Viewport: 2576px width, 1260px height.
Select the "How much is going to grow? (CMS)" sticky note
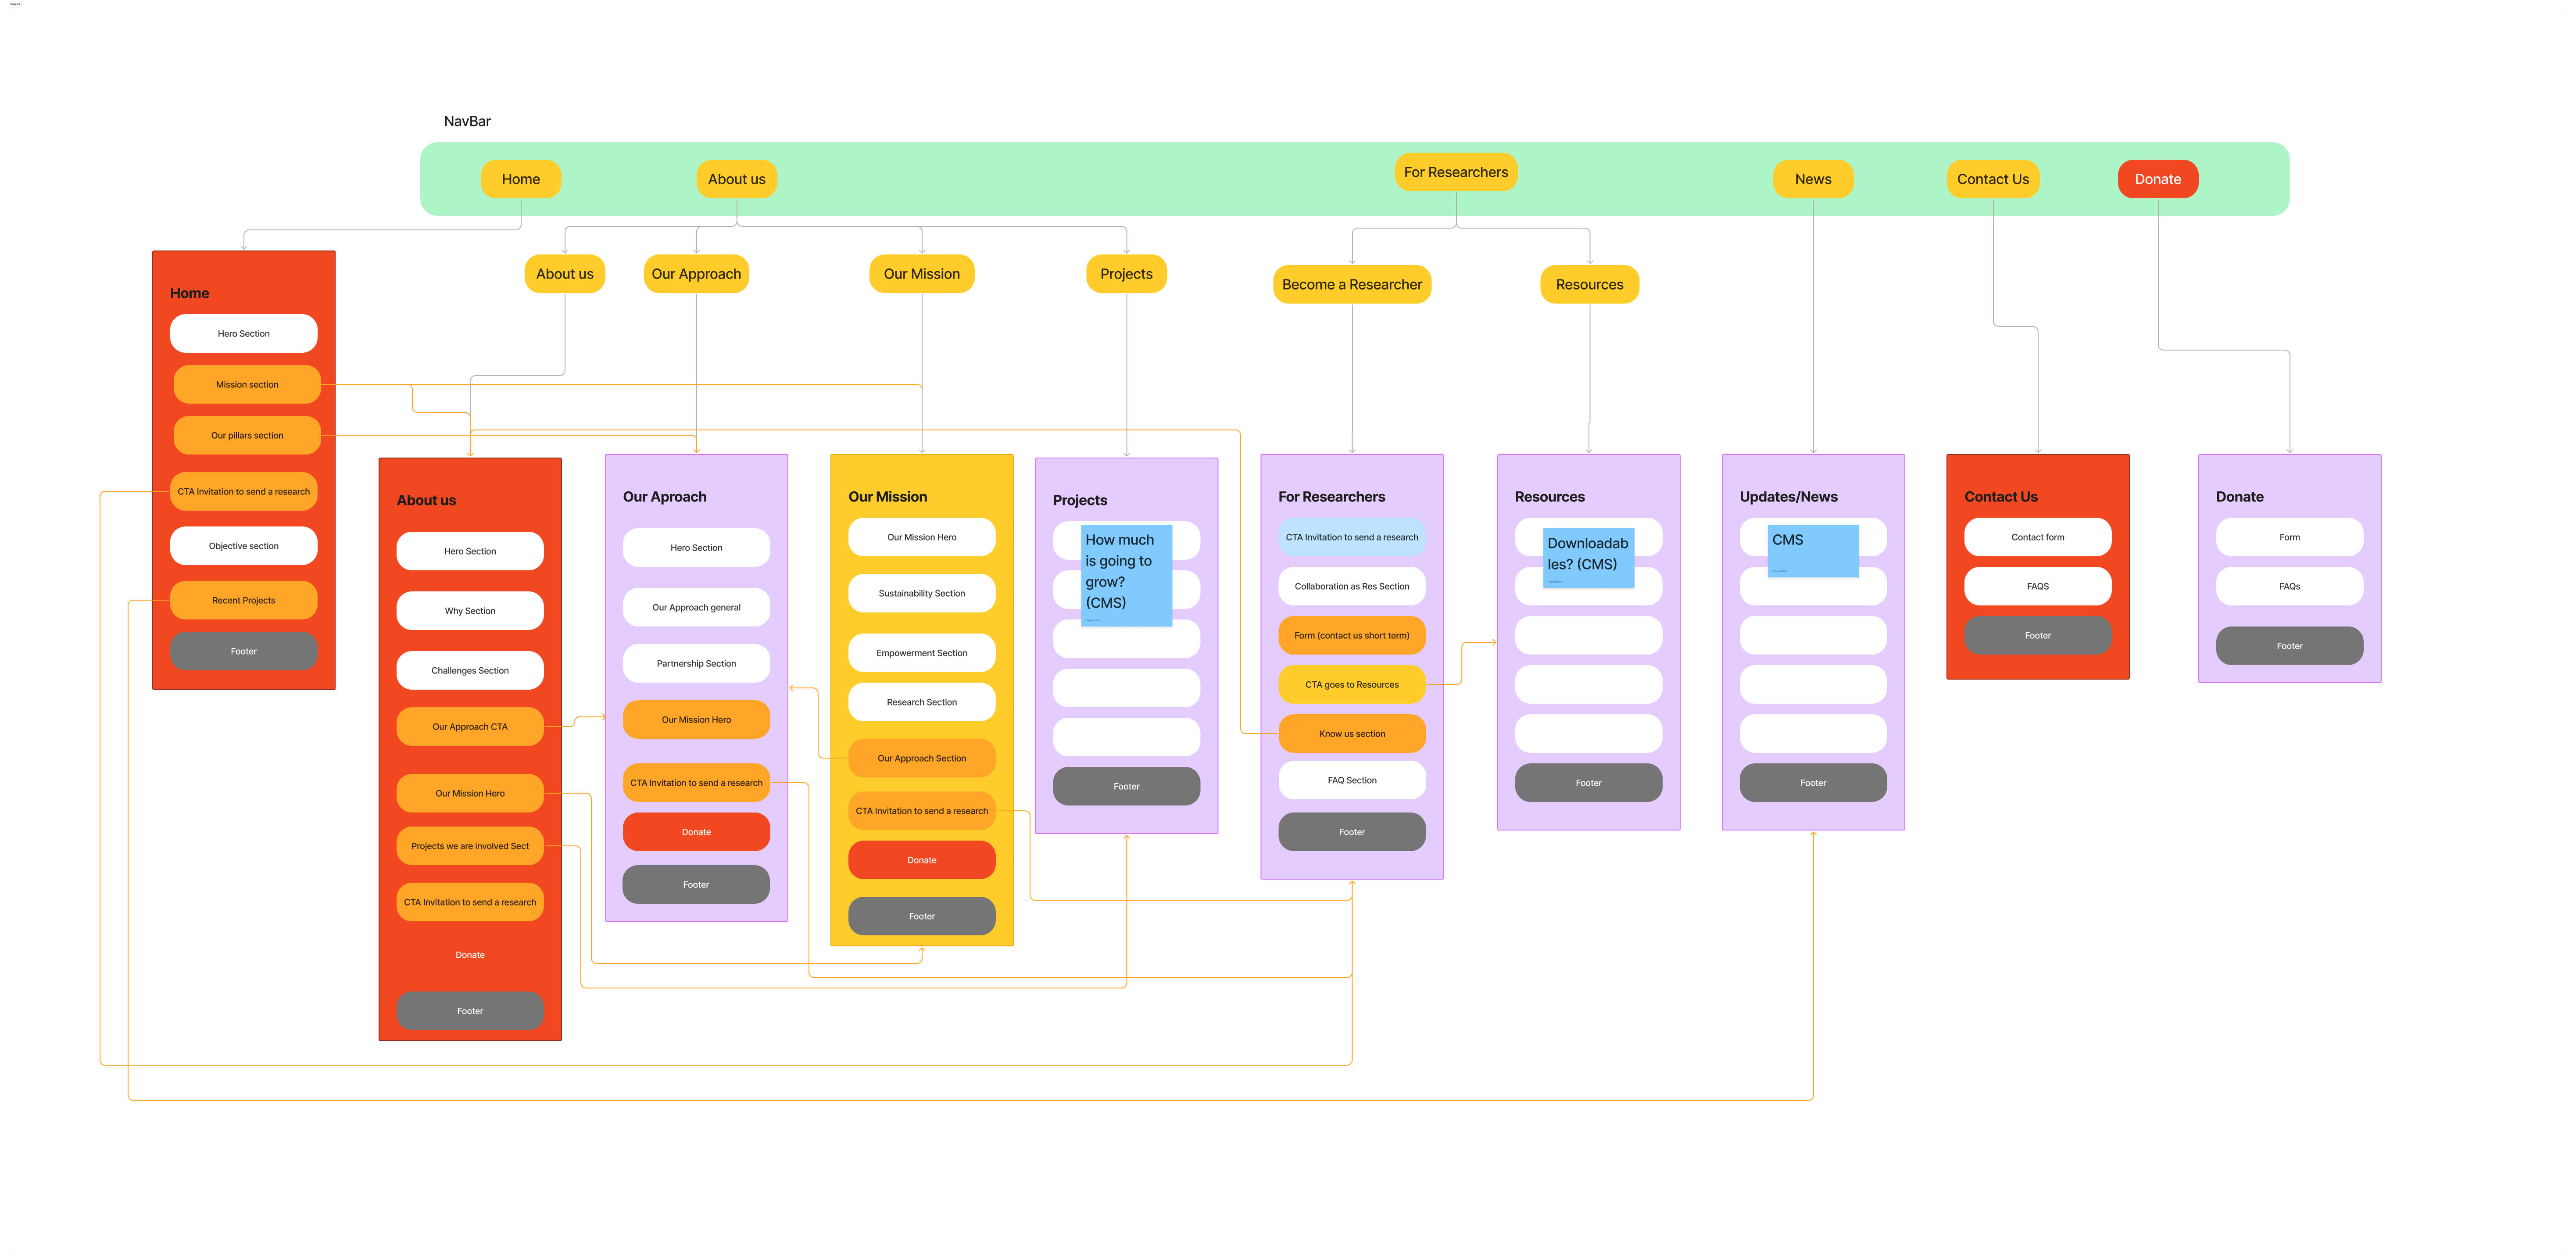point(1126,575)
